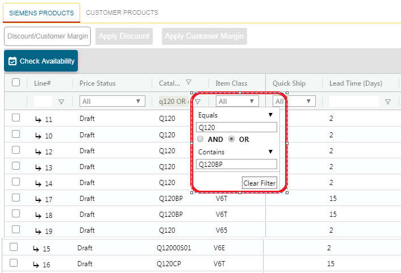Click the sub-line arrow icon for line 16
This screenshot has height=273, width=401.
36,264
